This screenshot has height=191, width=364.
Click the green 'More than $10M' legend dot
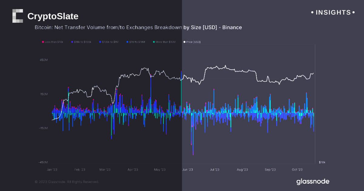click(154, 42)
